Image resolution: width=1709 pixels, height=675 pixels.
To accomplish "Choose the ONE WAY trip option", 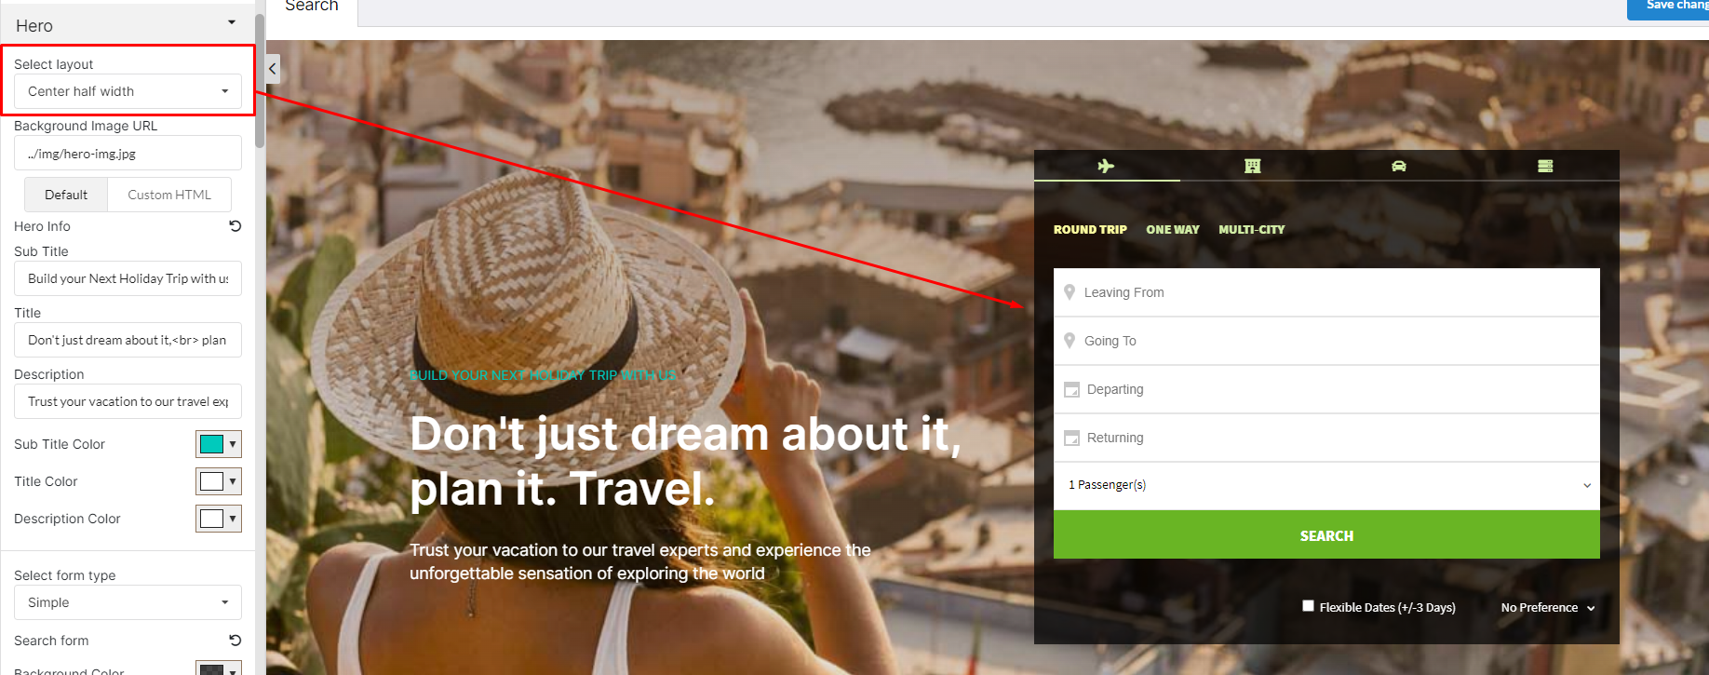I will 1173,229.
